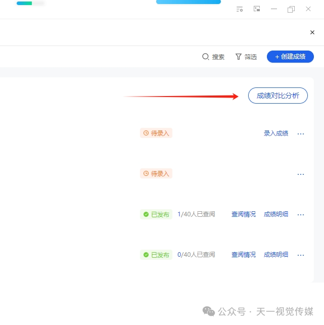Click the search magnifier icon
Screen dimensions: 324x325
tap(205, 57)
